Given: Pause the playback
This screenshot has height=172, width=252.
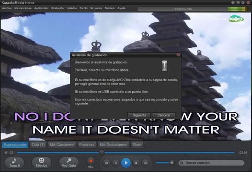Looking at the screenshot, I should point(115,163).
